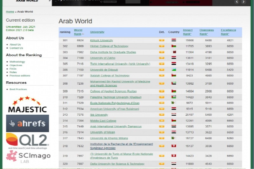
Task: Click the Det. icon for Kirkuk University
Action: (x=162, y=40)
